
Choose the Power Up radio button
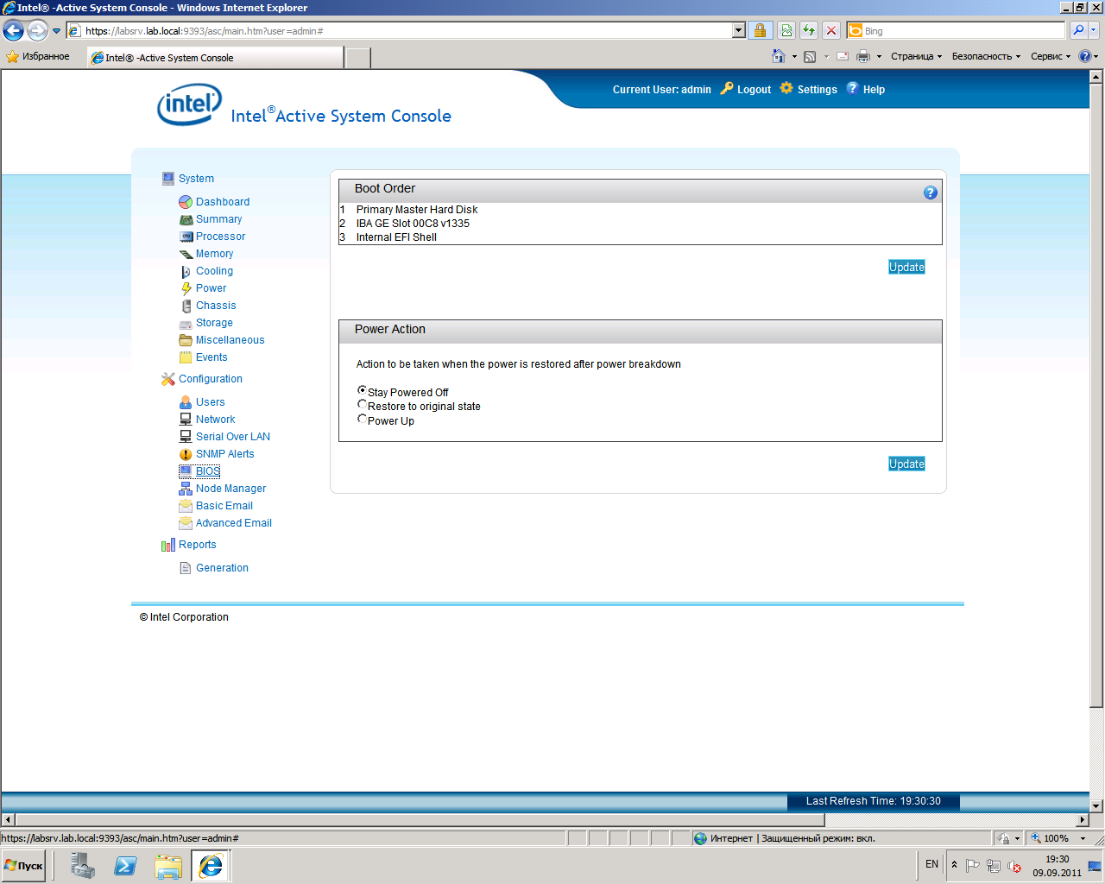[362, 419]
